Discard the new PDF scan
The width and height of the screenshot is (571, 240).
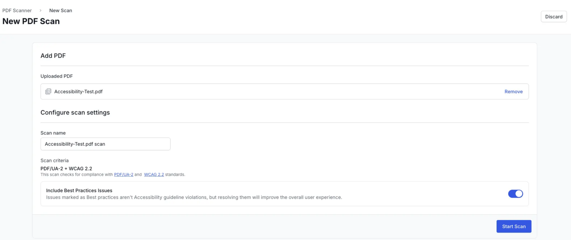click(554, 16)
